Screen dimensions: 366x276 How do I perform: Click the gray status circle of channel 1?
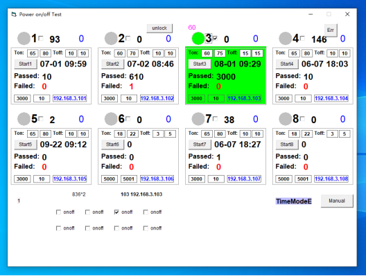(24, 39)
